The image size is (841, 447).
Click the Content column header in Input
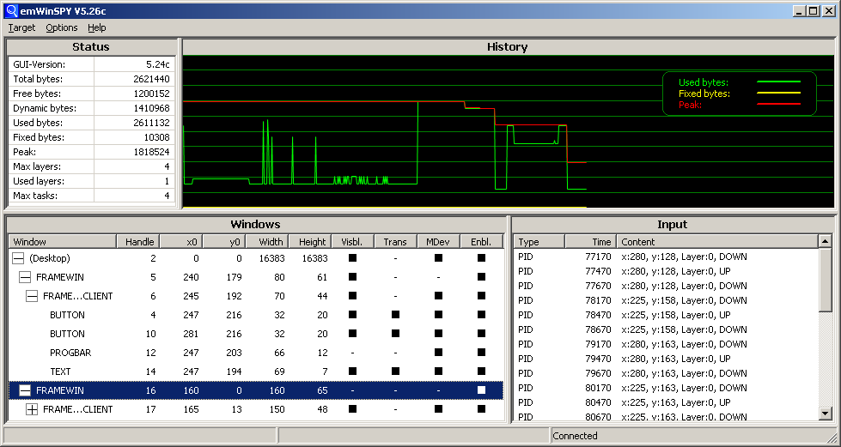(x=717, y=242)
